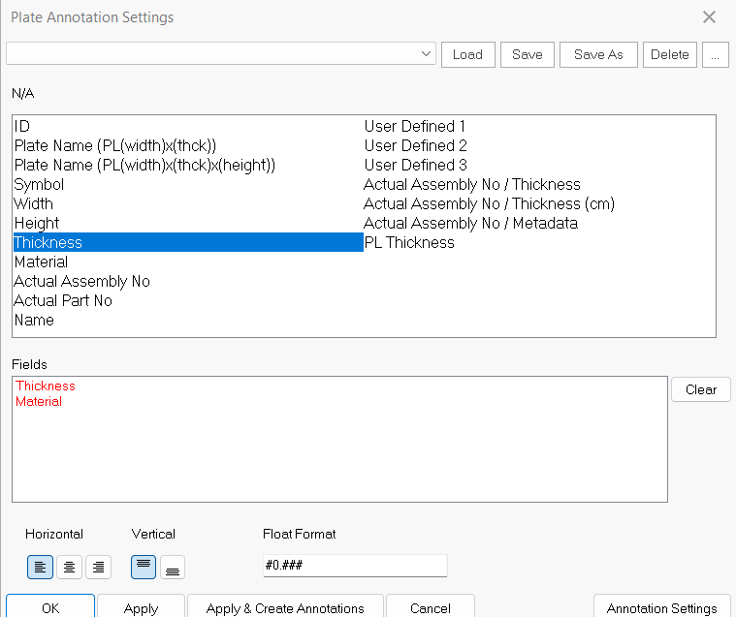Click Apply & Create Annotations
The width and height of the screenshot is (736, 617).
point(285,607)
